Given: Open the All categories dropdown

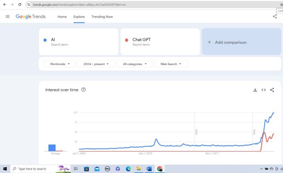Looking at the screenshot, I should 135,64.
